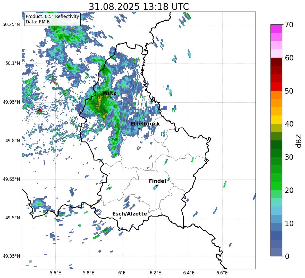Screen dimensions: 305x278
Task: Click the 5.6°E longitude label
Action: coord(55,273)
